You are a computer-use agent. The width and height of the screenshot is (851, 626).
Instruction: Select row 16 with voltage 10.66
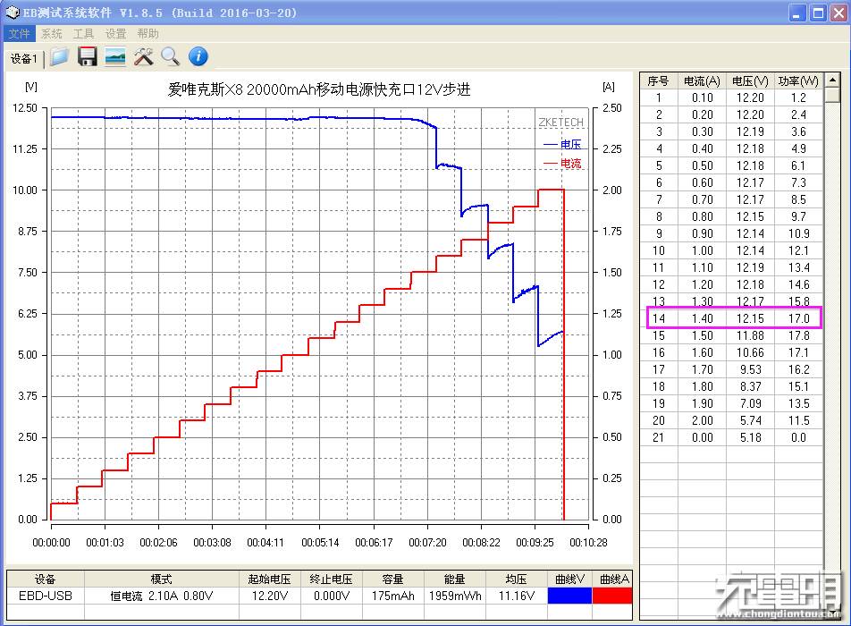click(x=731, y=352)
